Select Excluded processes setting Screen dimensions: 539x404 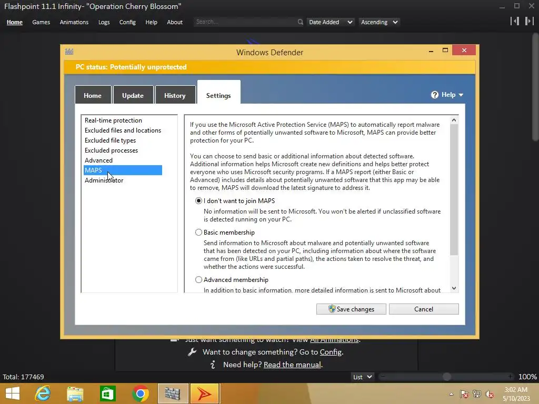(112, 150)
